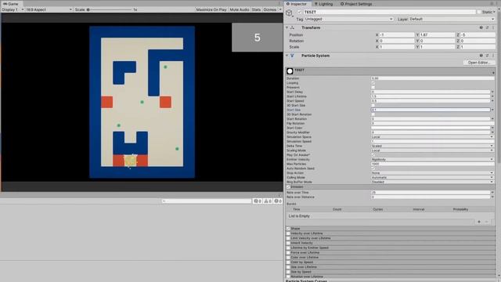This screenshot has width=501, height=282.
Task: Open the Start Color mode arrow
Action: [492, 128]
